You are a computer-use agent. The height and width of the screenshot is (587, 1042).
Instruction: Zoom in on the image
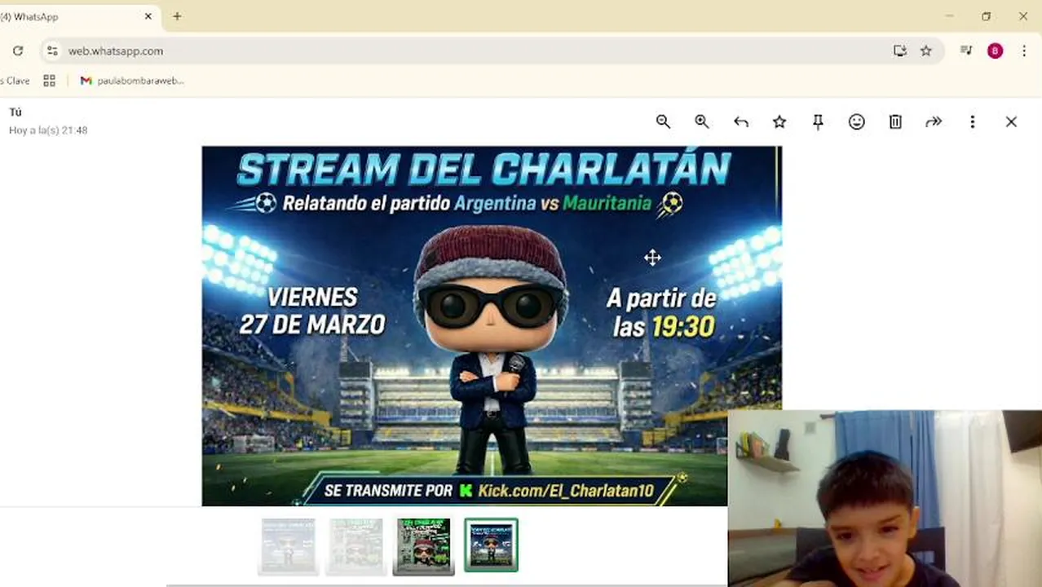tap(702, 121)
